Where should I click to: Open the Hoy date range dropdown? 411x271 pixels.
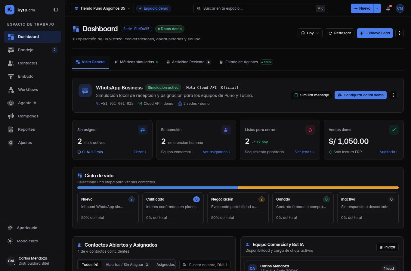click(310, 33)
